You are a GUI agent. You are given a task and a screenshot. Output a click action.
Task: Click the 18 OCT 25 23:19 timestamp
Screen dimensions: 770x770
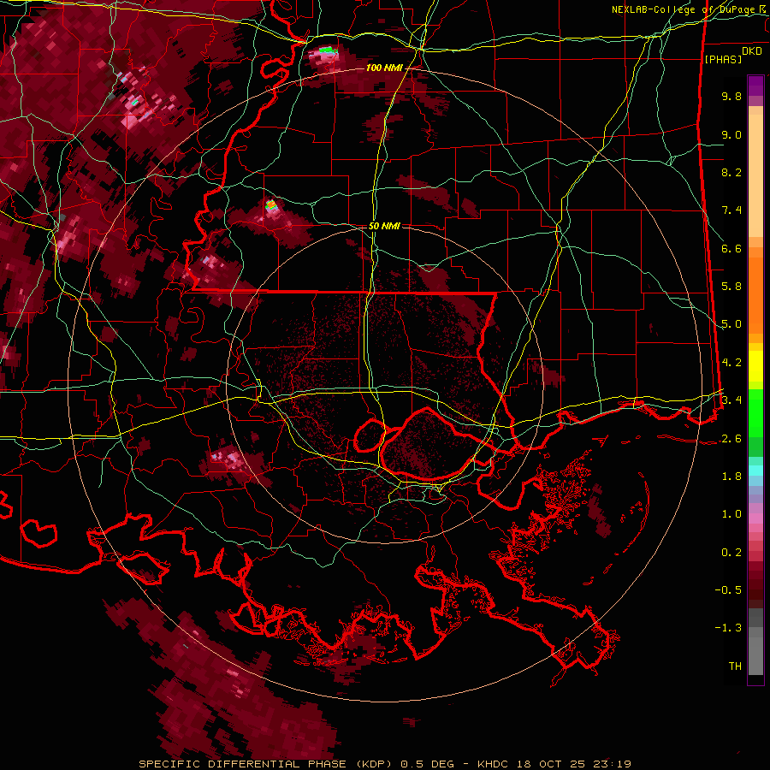point(573,764)
